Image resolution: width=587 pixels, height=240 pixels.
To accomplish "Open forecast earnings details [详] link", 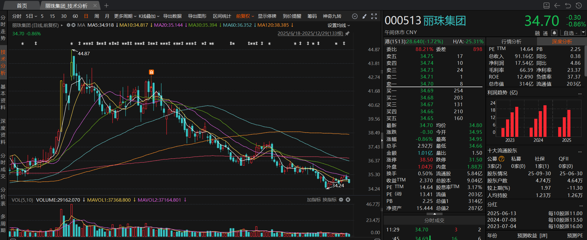I will (543, 236).
